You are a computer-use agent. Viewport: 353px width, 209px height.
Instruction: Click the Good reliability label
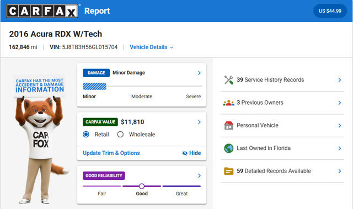pos(142,194)
